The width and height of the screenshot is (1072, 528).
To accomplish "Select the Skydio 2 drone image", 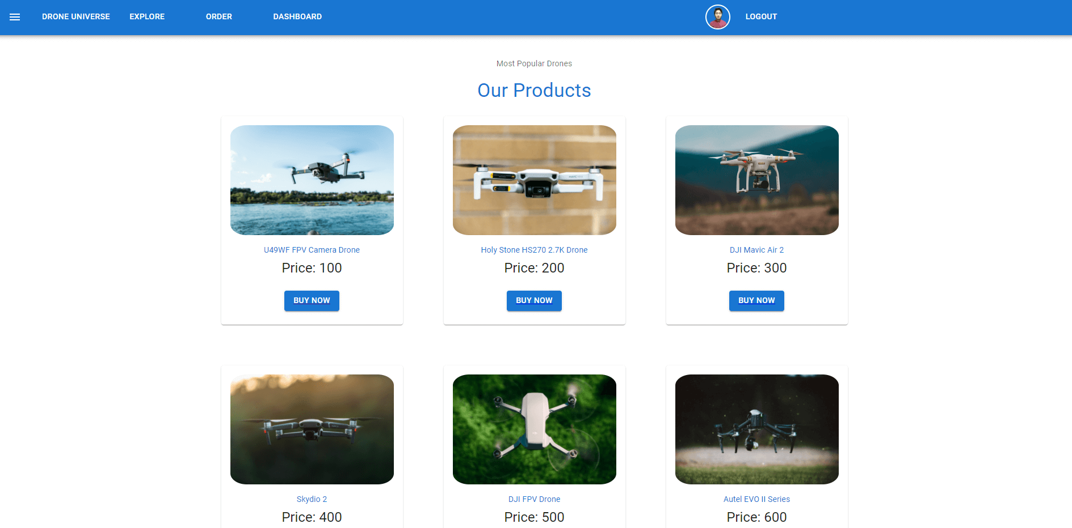I will tap(312, 429).
